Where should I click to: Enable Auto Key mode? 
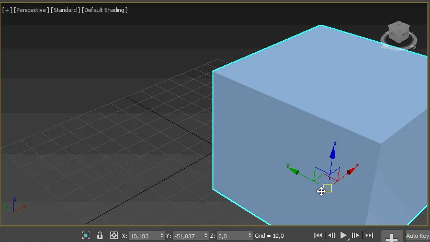[x=417, y=236]
